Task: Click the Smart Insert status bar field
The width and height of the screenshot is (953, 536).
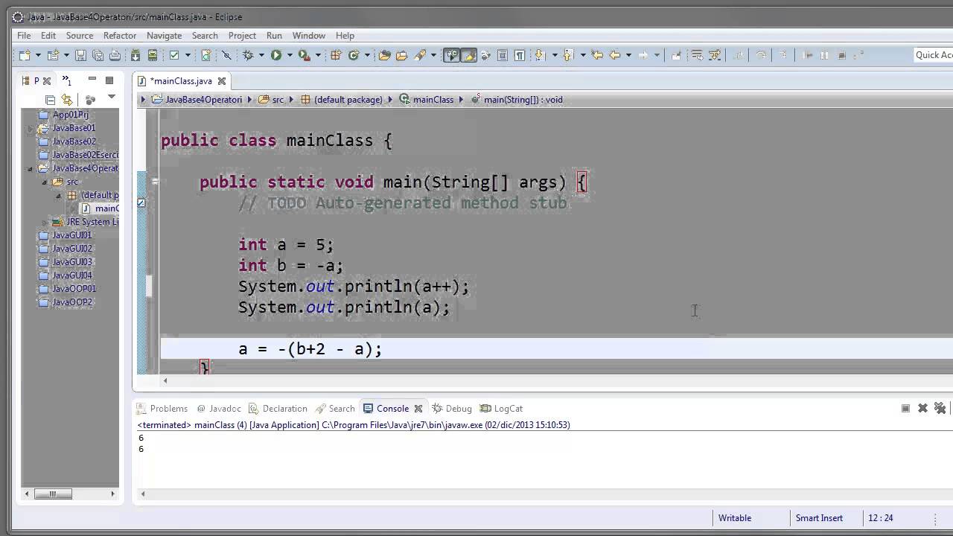Action: pos(819,518)
